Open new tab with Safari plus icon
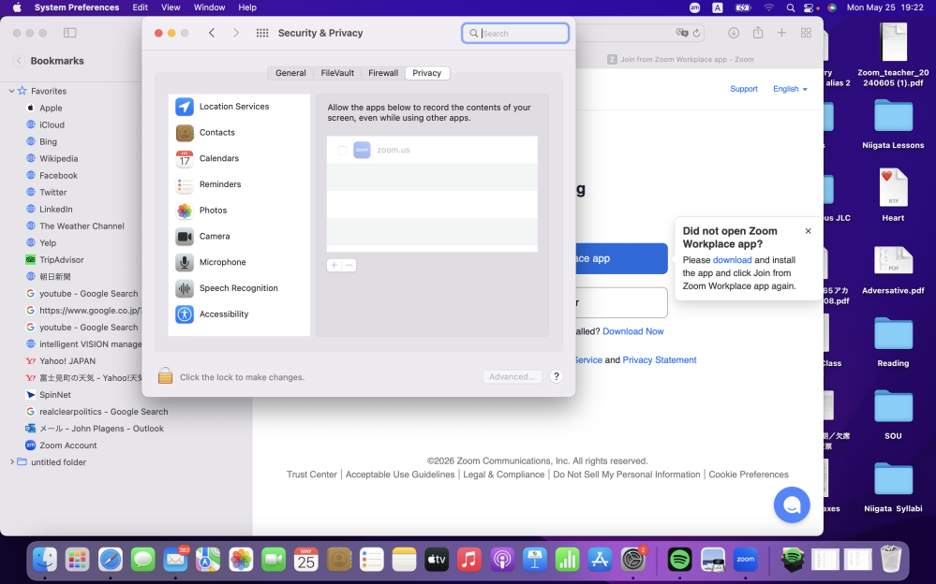The width and height of the screenshot is (936, 584). [x=781, y=33]
